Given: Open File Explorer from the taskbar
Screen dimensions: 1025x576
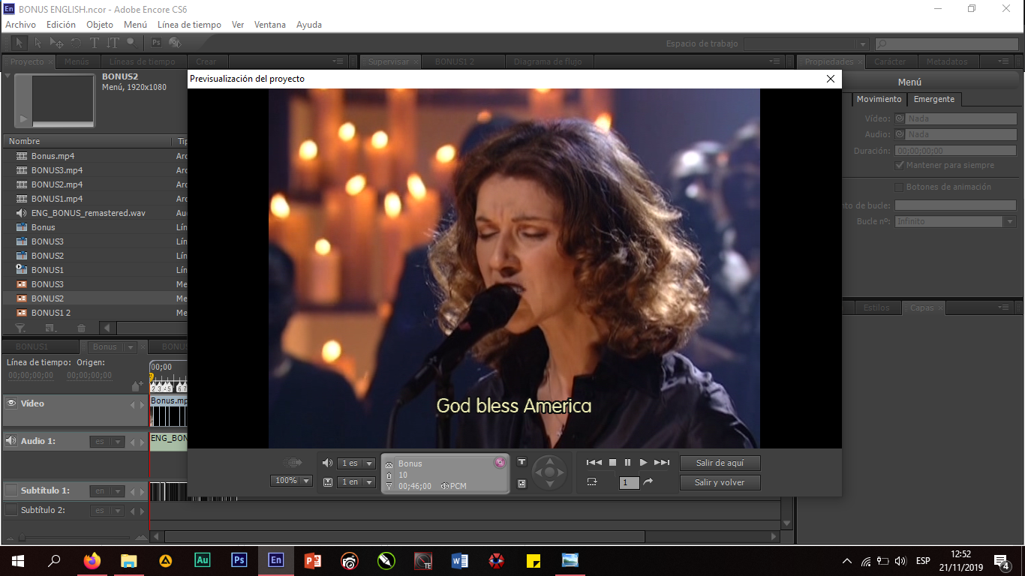Looking at the screenshot, I should (129, 560).
